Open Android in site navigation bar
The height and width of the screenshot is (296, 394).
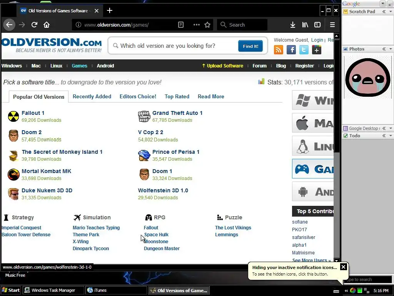pyautogui.click(x=105, y=66)
